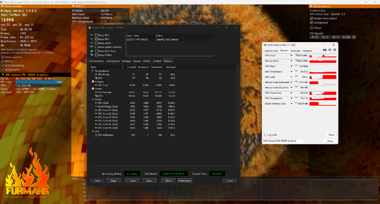The image size is (380, 204).
Task: Click the chip icon beside CPU Package row
Action: [x=96, y=92]
